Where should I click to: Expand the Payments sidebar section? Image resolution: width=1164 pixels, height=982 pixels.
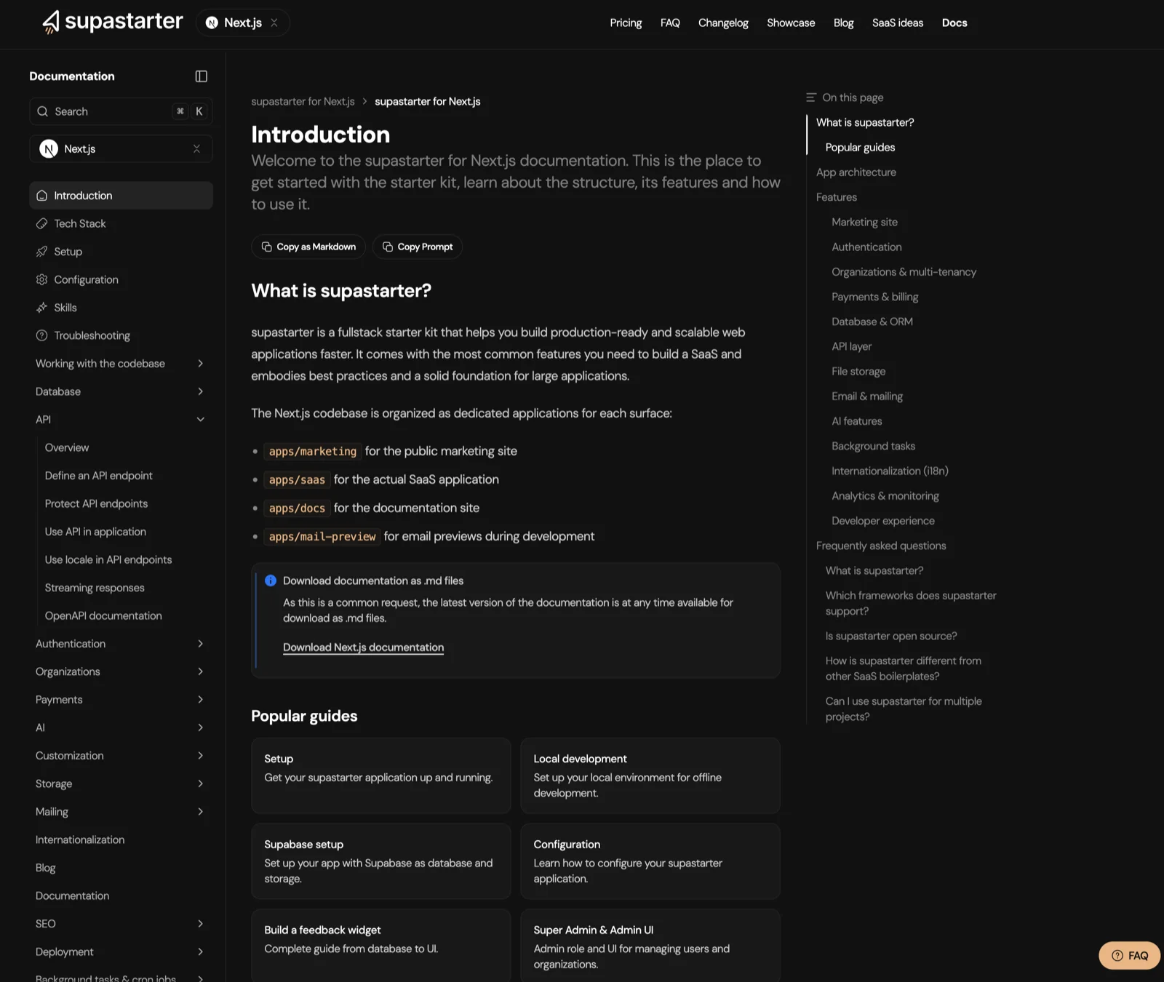(121, 700)
